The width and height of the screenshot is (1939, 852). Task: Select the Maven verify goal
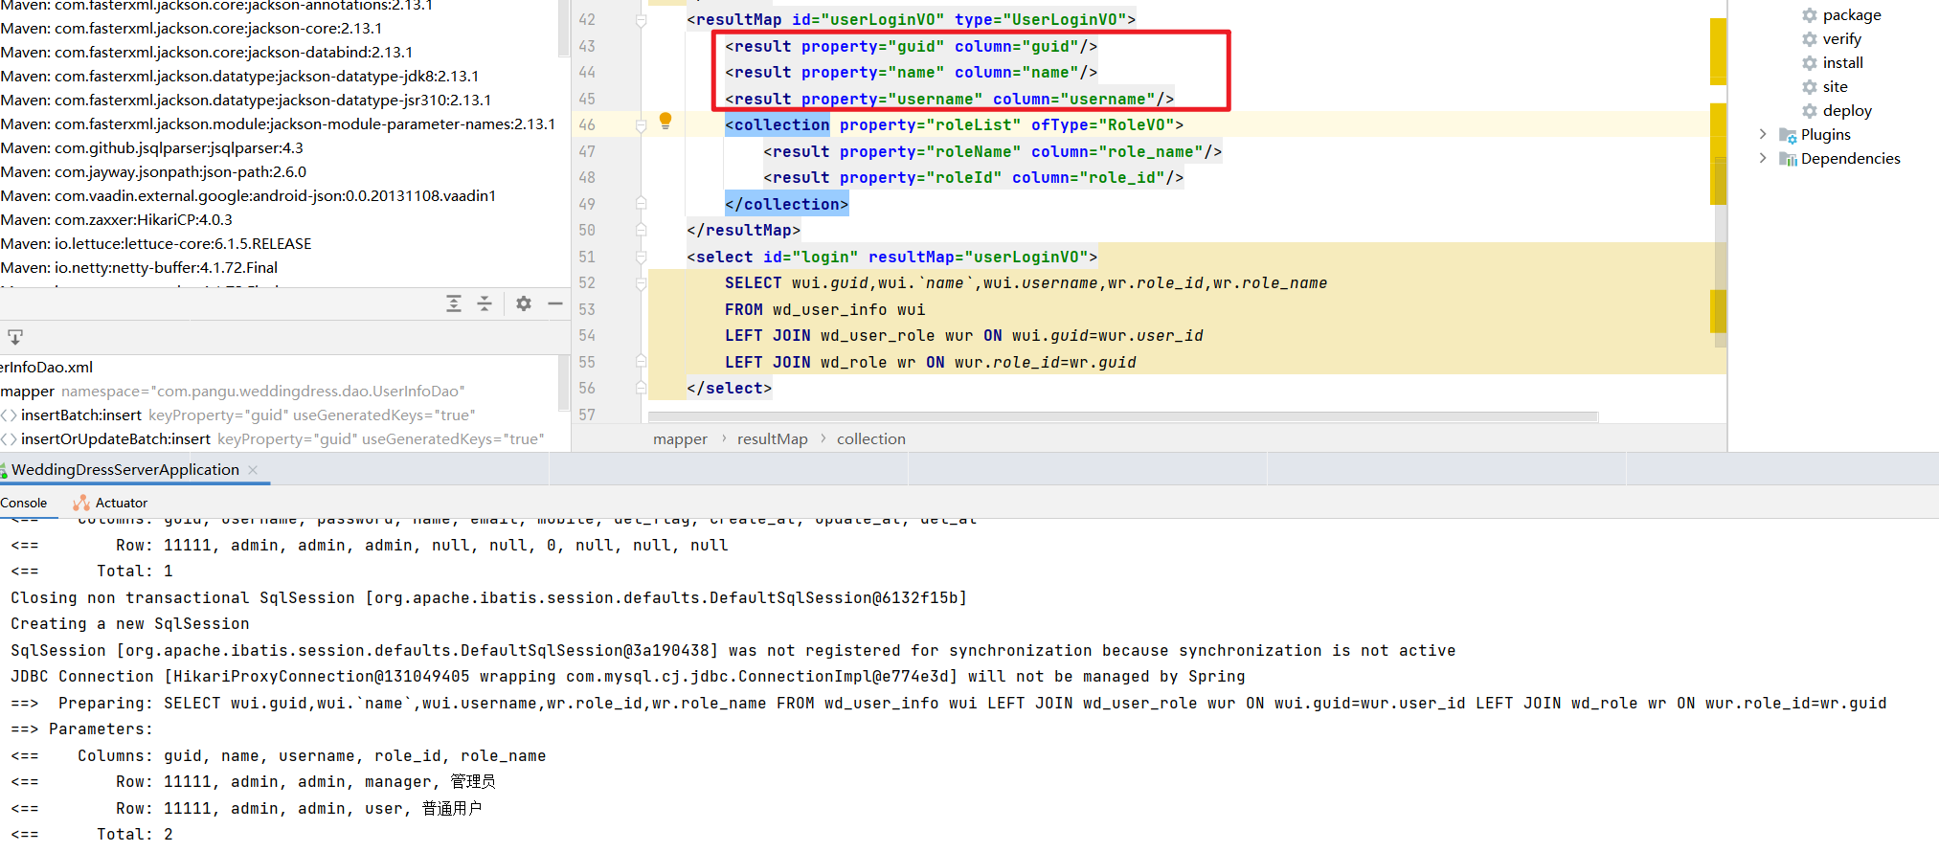tap(1840, 39)
